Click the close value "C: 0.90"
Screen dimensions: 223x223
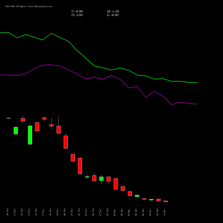[x=77, y=12]
